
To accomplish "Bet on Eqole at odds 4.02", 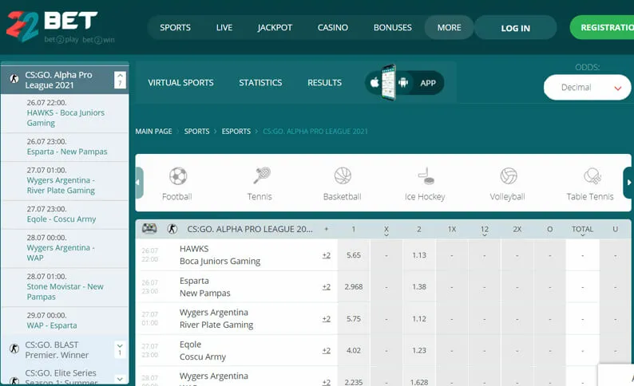I will (354, 350).
